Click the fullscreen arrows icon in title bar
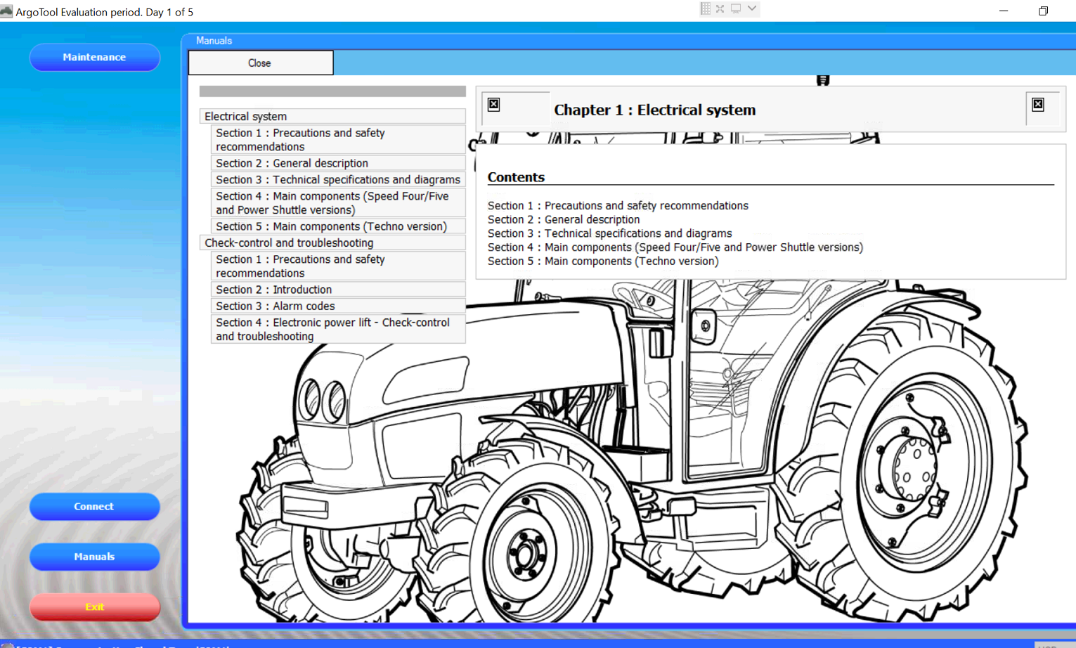Screen dimensions: 1076x648 coord(720,8)
